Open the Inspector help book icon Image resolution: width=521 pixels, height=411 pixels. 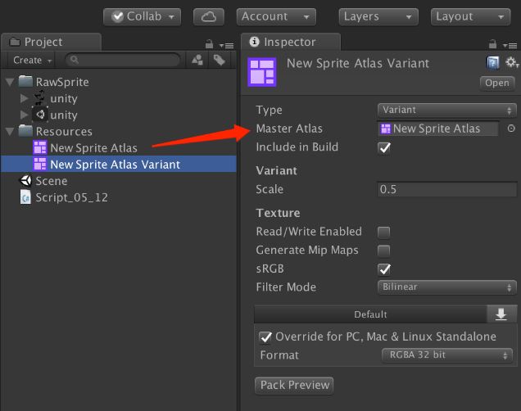coord(493,63)
